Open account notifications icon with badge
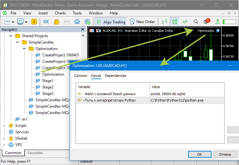This screenshot has width=239, height=165. tap(207, 21)
